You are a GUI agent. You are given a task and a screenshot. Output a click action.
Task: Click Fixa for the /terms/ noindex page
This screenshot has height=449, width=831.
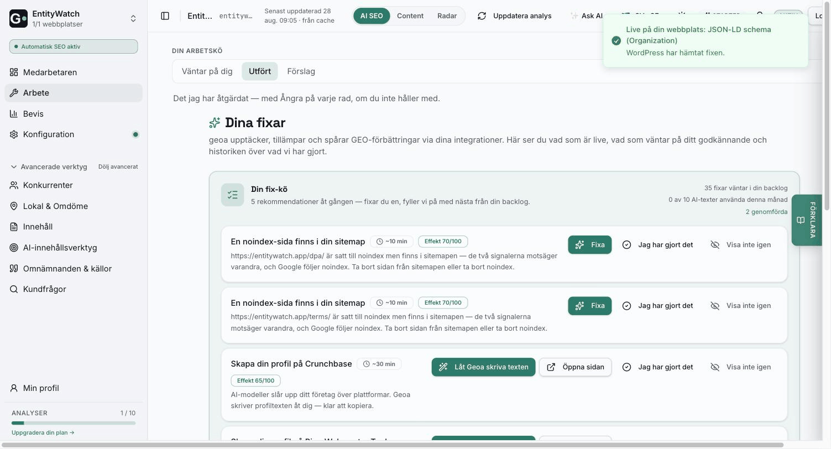(x=590, y=306)
